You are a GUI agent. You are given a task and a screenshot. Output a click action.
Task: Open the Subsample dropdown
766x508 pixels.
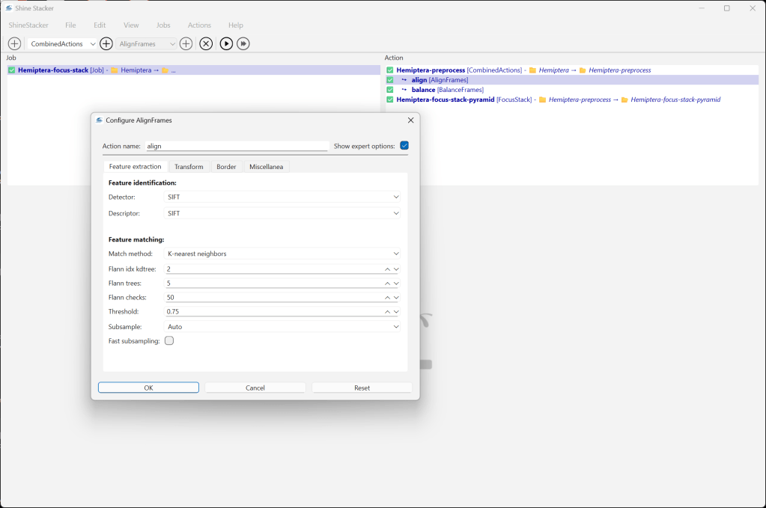click(x=282, y=327)
